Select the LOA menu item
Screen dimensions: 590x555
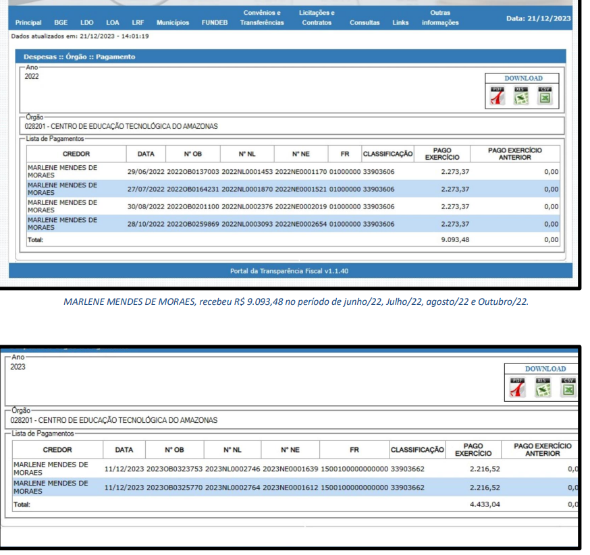pyautogui.click(x=113, y=22)
